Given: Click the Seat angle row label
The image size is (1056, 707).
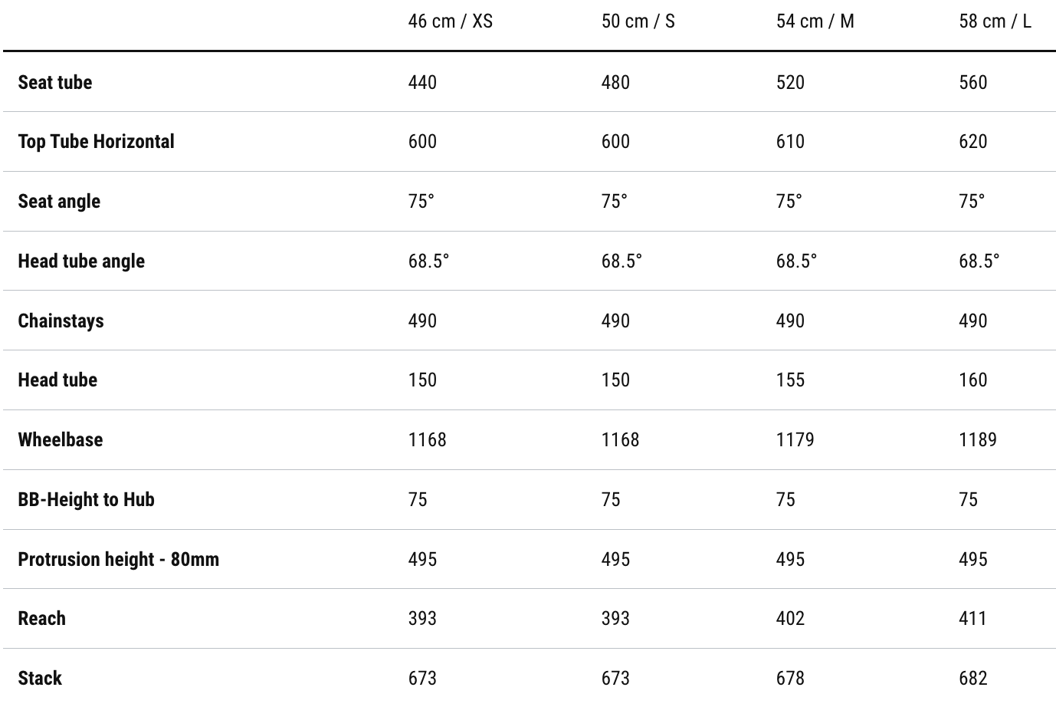Looking at the screenshot, I should pos(59,201).
